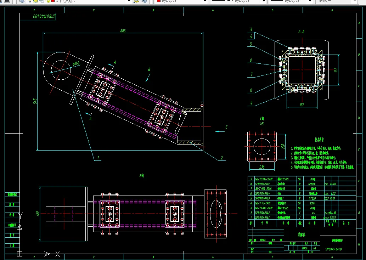
Task: Click balloon number 5 near section A-A
Action: 251,44
